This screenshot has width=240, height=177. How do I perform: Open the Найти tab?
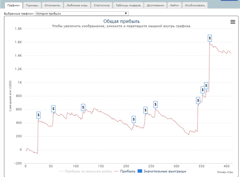coord(175,5)
